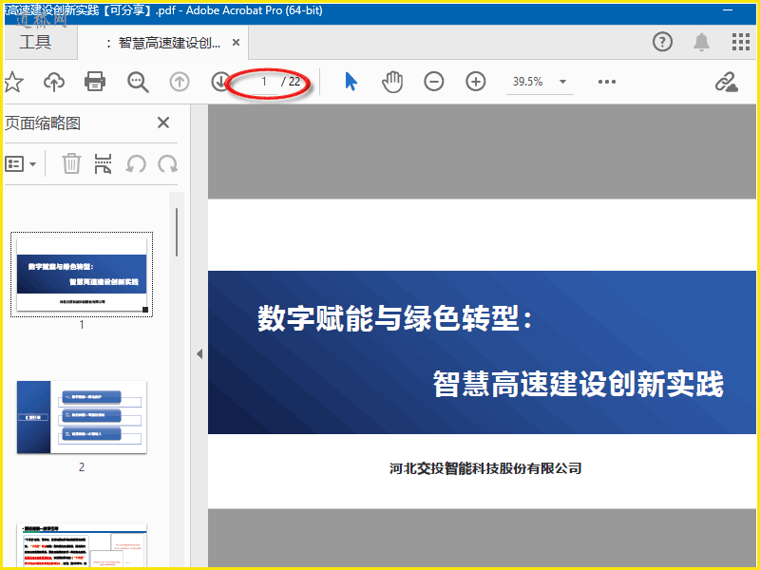The height and width of the screenshot is (570, 760).
Task: Print the document with printer icon
Action: (95, 82)
